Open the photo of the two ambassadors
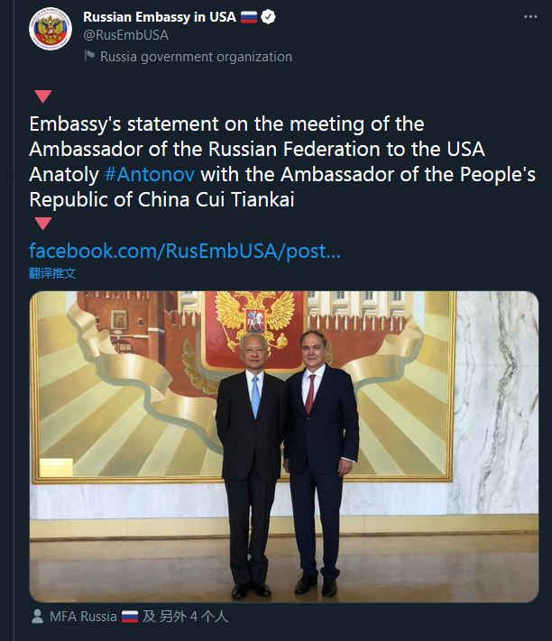 coord(284,445)
